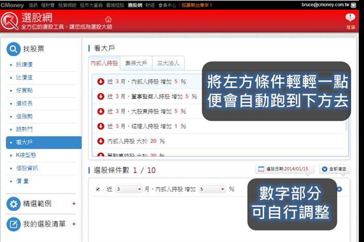Click the blue X icon on 全部清空
This screenshot has width=364, height=242.
pos(324,169)
